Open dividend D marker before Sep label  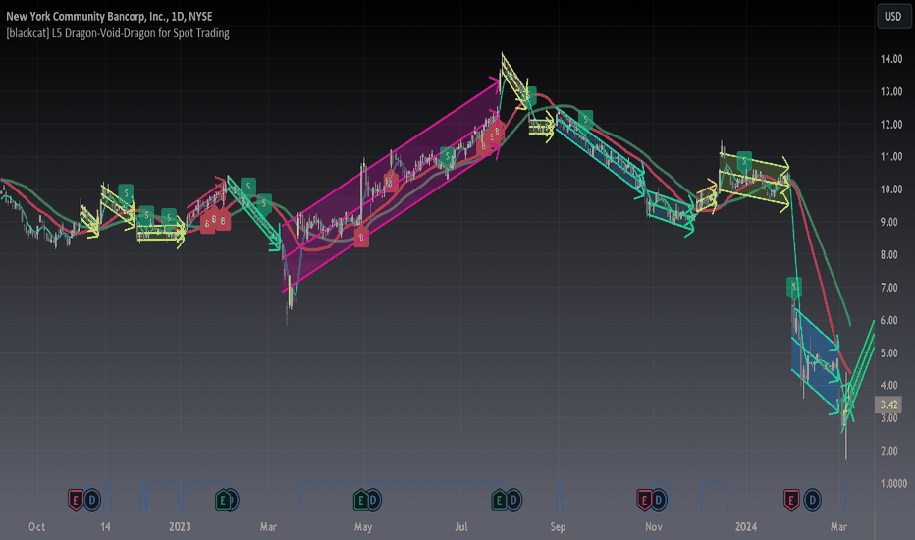coord(513,500)
